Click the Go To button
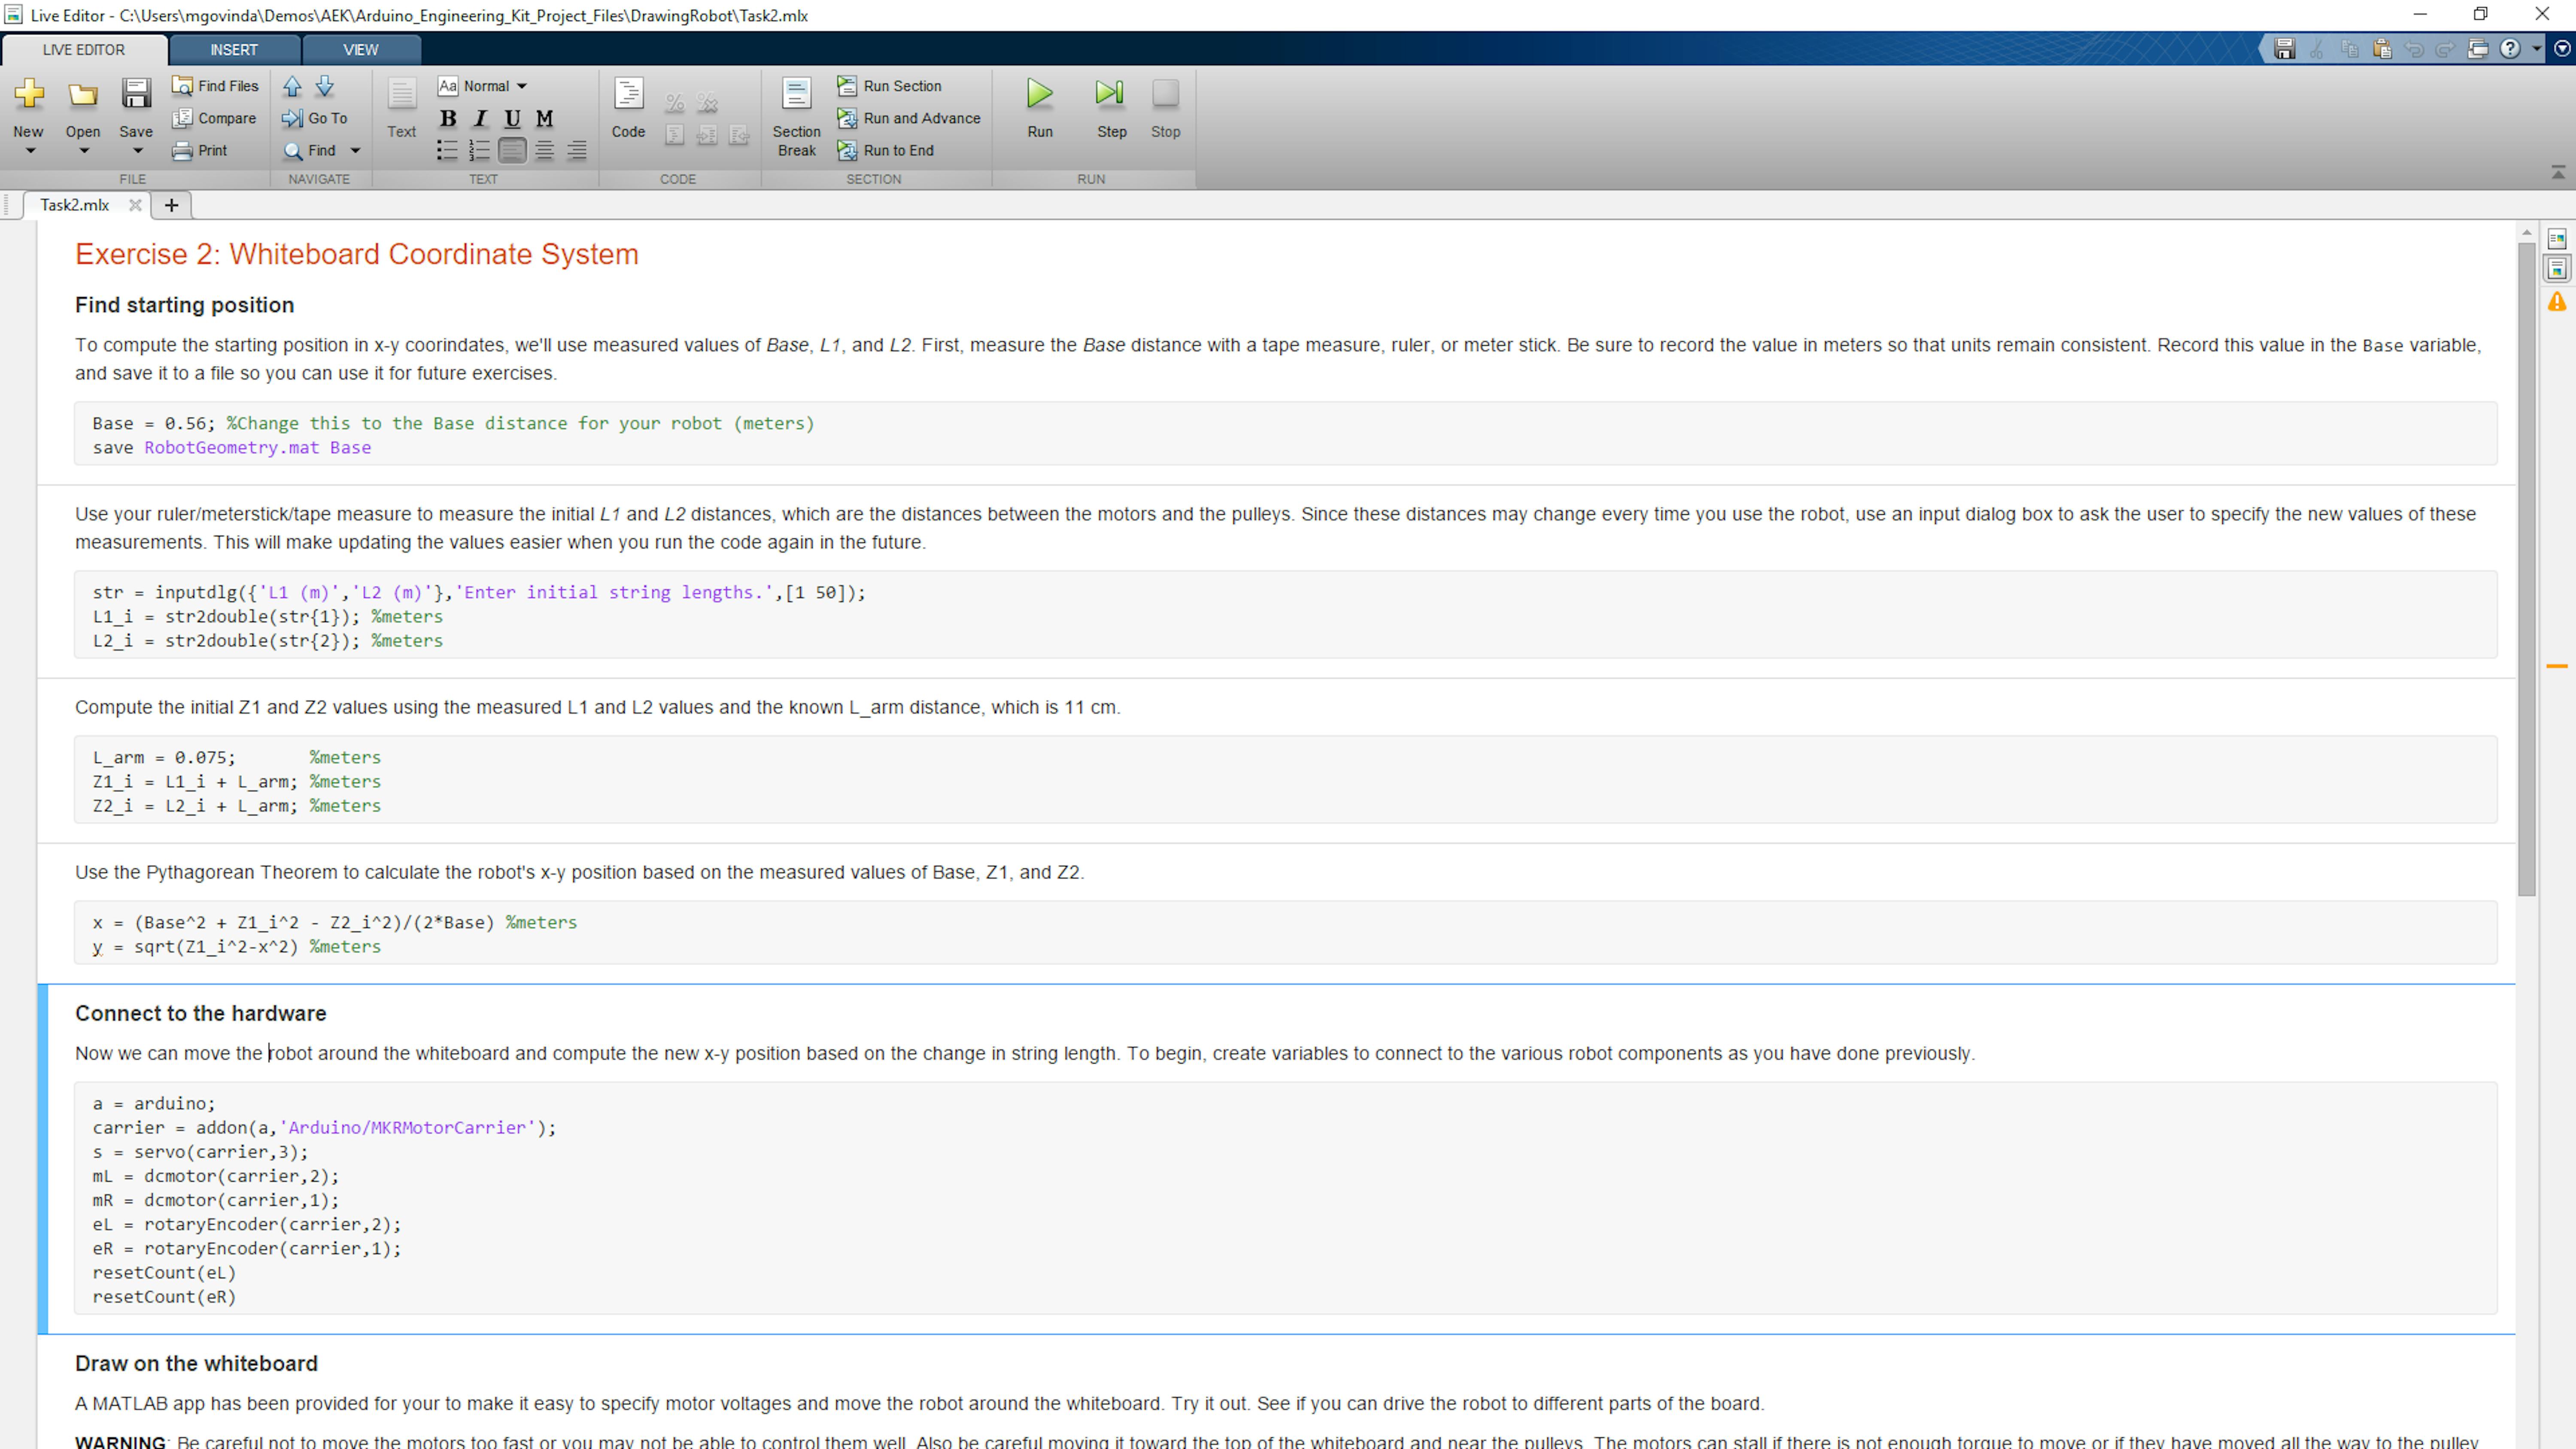 pyautogui.click(x=315, y=118)
